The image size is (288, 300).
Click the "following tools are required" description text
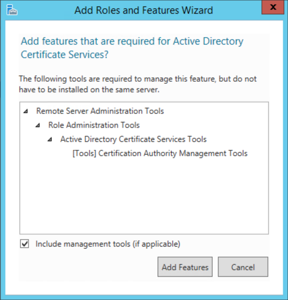(x=137, y=84)
